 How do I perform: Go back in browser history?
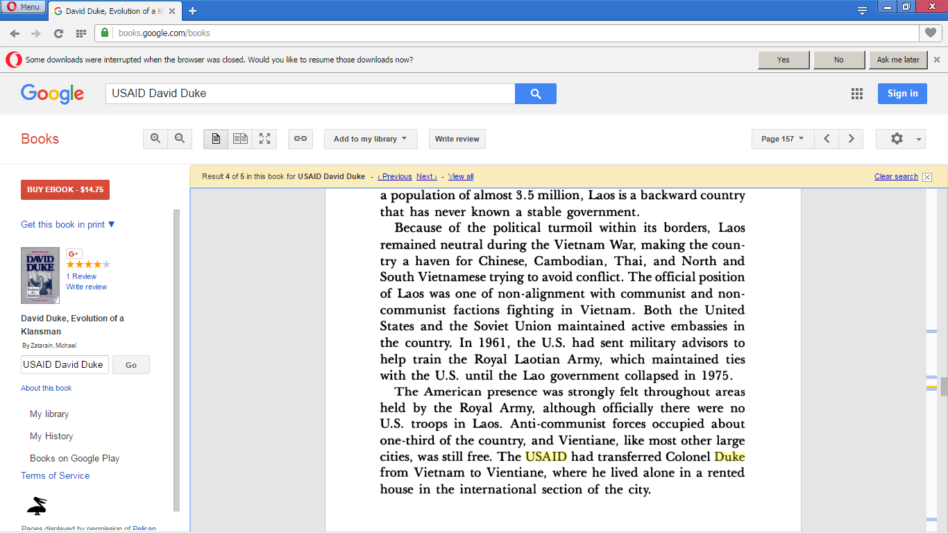point(15,33)
